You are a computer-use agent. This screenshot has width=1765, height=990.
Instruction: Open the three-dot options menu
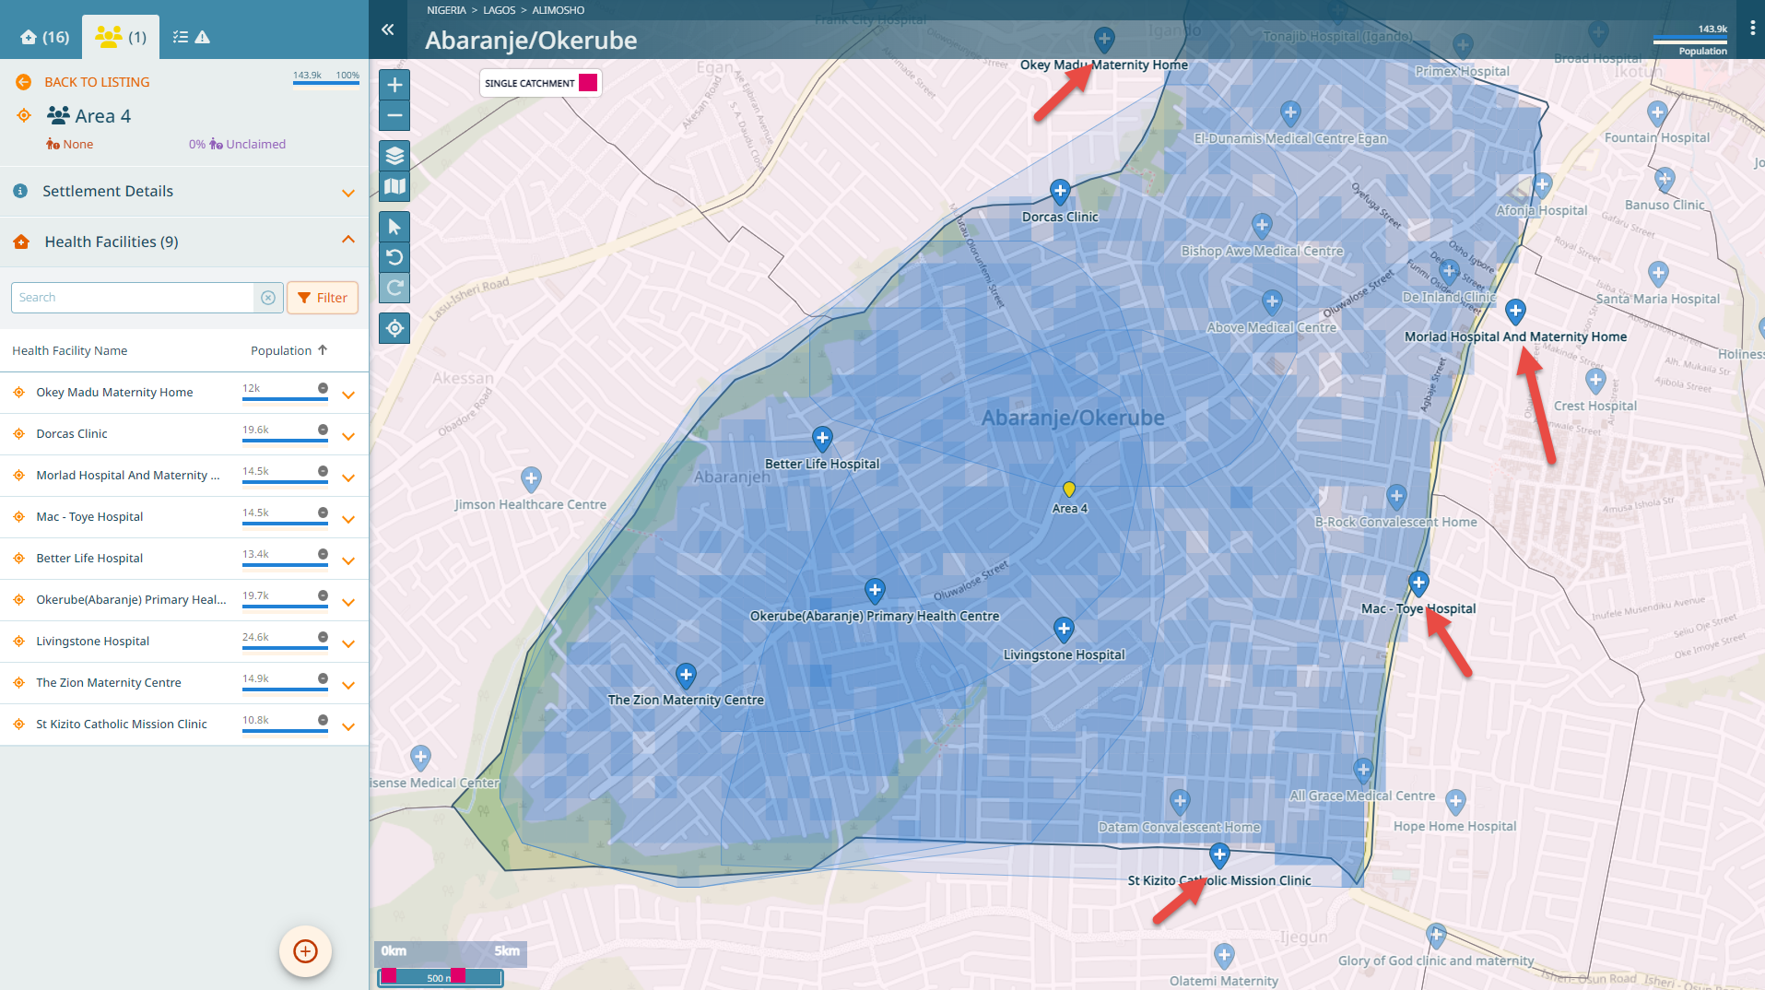tap(1752, 29)
